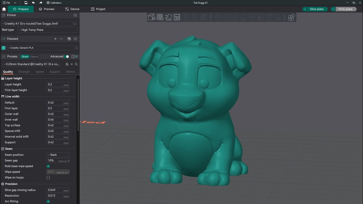Screen dimensions: 363x204
Task: Click the First layer line width field
Action: click(x=58, y=108)
